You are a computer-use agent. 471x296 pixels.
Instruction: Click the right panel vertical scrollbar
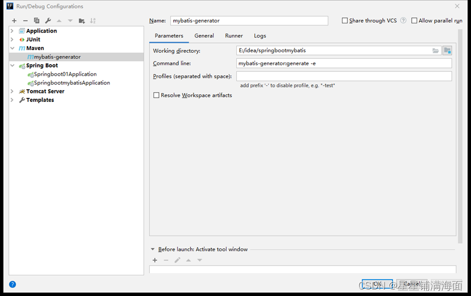click(460, 137)
